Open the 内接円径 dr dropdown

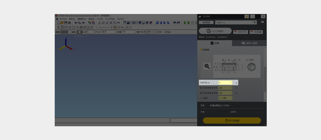(225, 82)
